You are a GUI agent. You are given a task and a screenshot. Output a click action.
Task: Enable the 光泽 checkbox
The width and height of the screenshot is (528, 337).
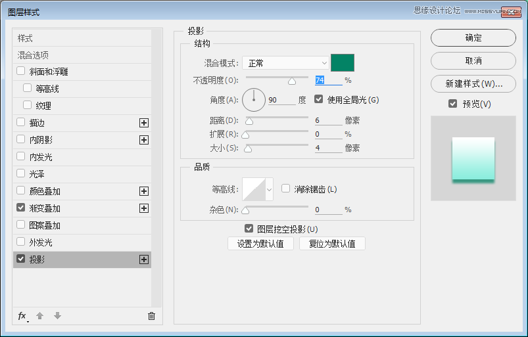tap(21, 173)
